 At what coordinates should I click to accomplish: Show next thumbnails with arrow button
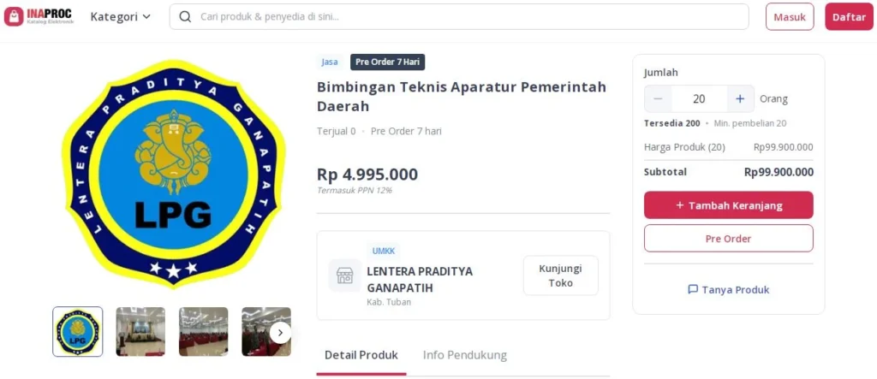pos(280,333)
